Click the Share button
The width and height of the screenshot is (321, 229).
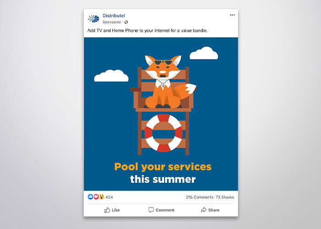click(x=210, y=210)
